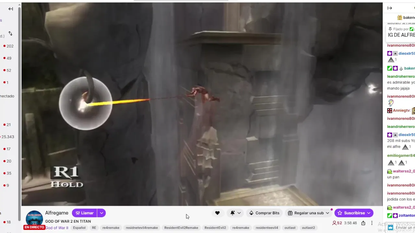The width and height of the screenshot is (415, 233).
Task: Collapse the chat panel with the arrow icon
Action: click(x=390, y=8)
